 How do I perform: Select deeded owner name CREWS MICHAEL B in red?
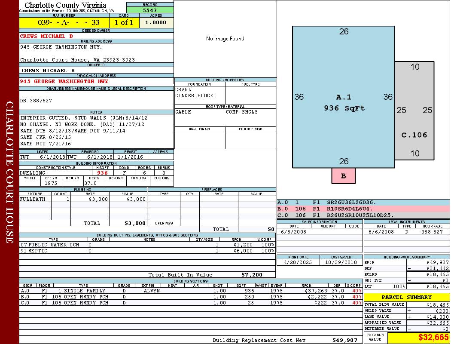(46, 36)
